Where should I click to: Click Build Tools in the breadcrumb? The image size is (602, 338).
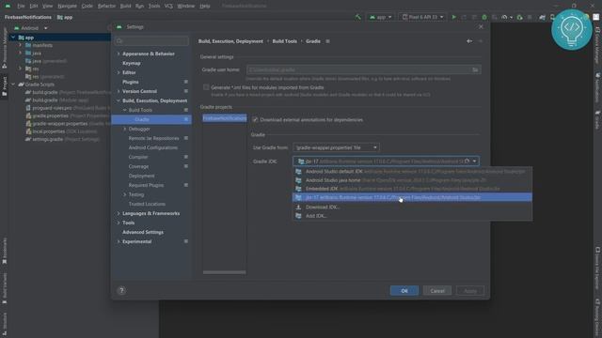tap(284, 41)
